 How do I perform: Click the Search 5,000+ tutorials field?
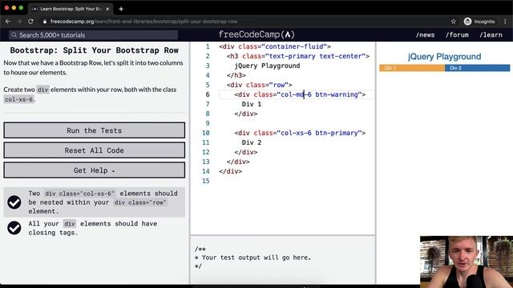[x=93, y=35]
